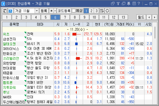Click the 쓰리빌리언 L--H range bar
Image resolution: width=159 pixels, height=106 pixels.
pos(79,58)
